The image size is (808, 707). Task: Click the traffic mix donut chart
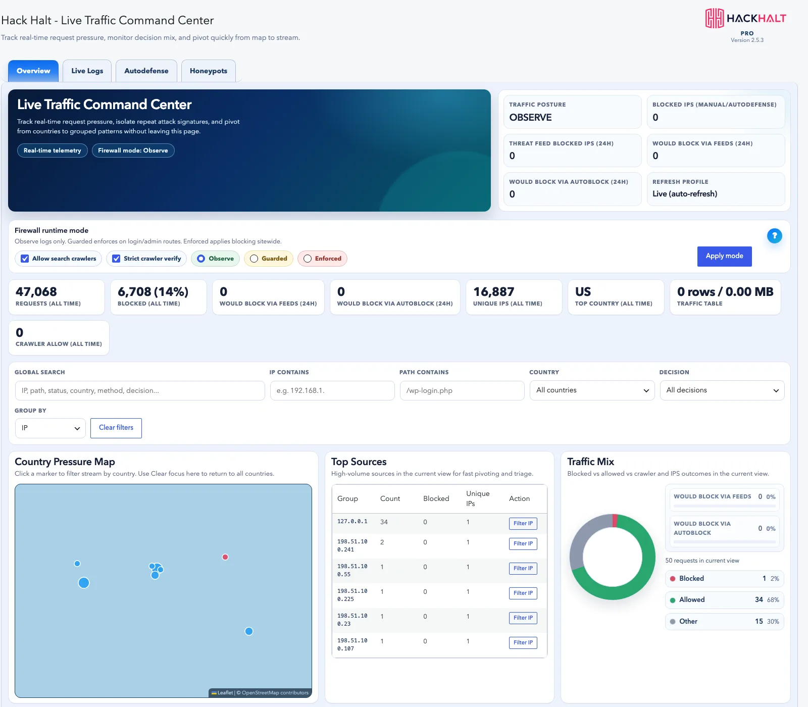click(x=613, y=557)
